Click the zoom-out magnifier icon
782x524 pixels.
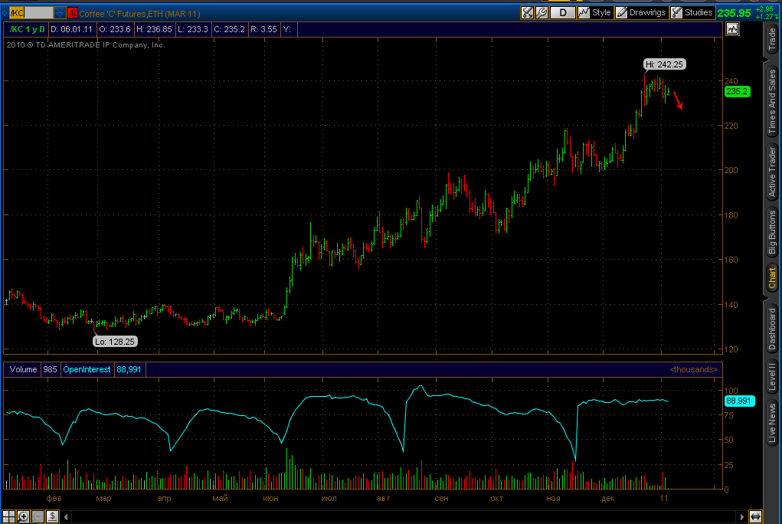pos(38,516)
